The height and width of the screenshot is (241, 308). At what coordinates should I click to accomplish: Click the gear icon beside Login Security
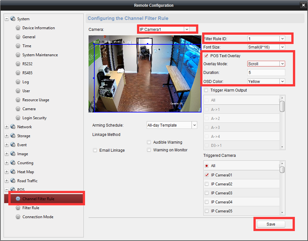tap(18, 118)
